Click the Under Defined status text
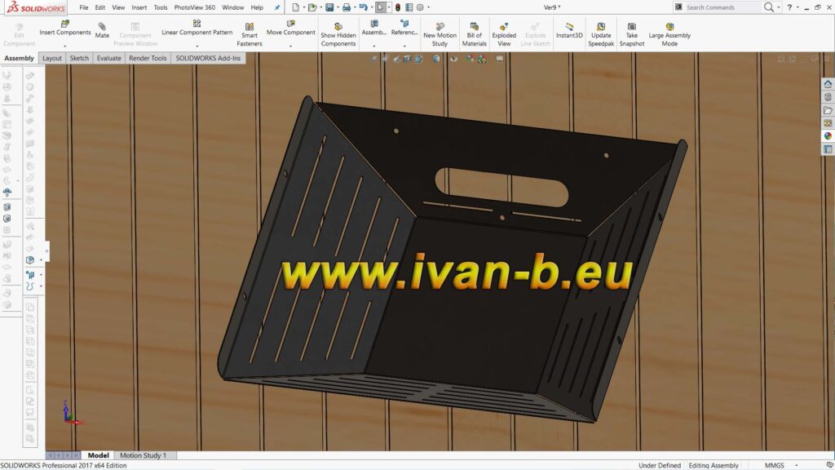This screenshot has width=835, height=470. [659, 465]
